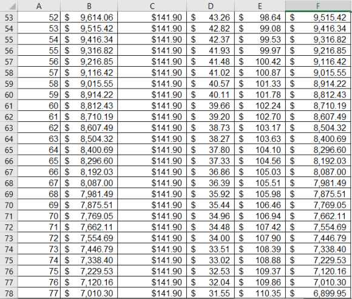Select cell showing $8,087.00 in column F
Image resolution: width=352 pixels, height=299 pixels.
tap(319, 172)
